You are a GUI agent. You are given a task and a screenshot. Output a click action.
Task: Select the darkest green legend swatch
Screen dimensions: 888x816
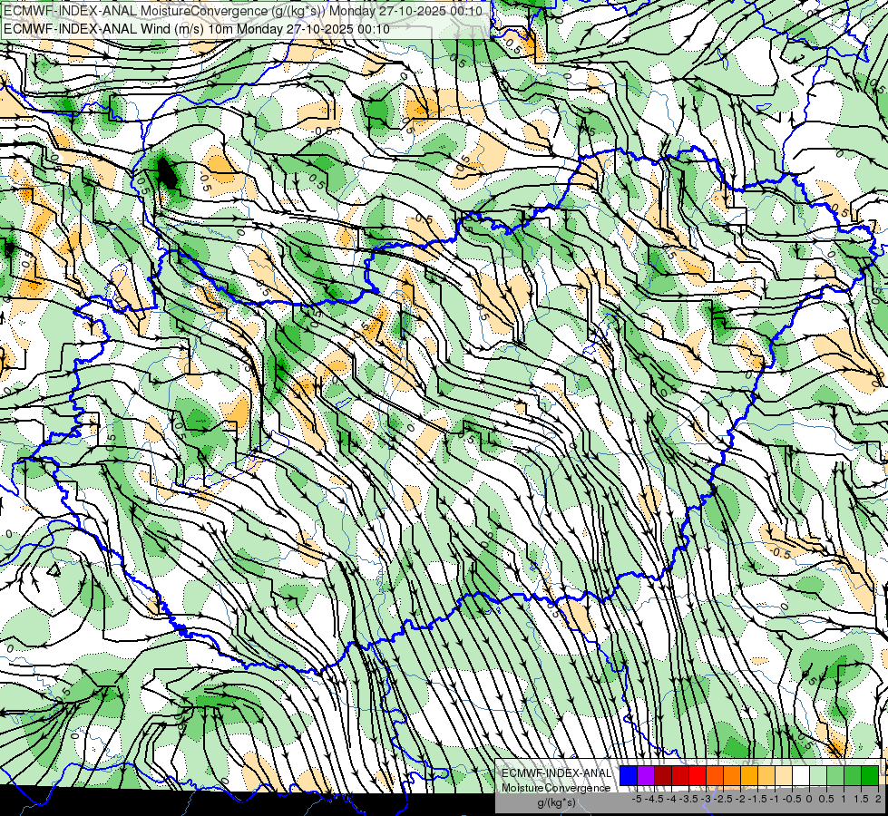(x=870, y=776)
